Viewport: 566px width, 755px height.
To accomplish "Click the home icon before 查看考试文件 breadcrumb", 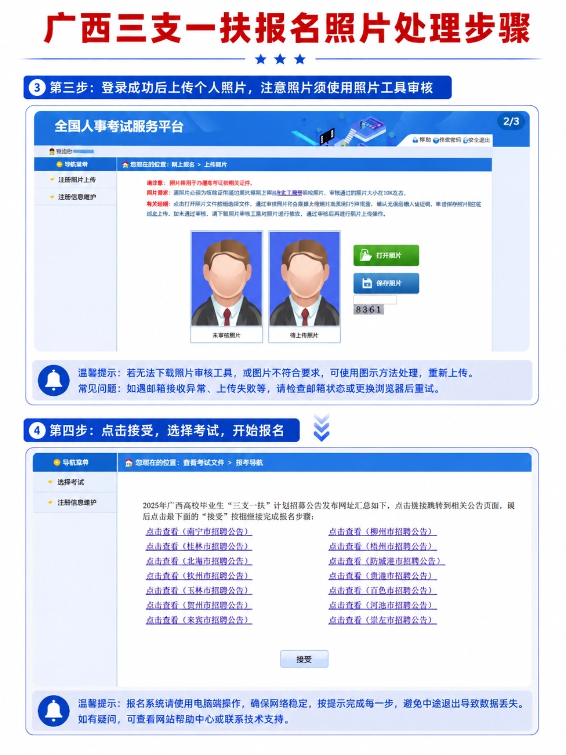I will (129, 462).
